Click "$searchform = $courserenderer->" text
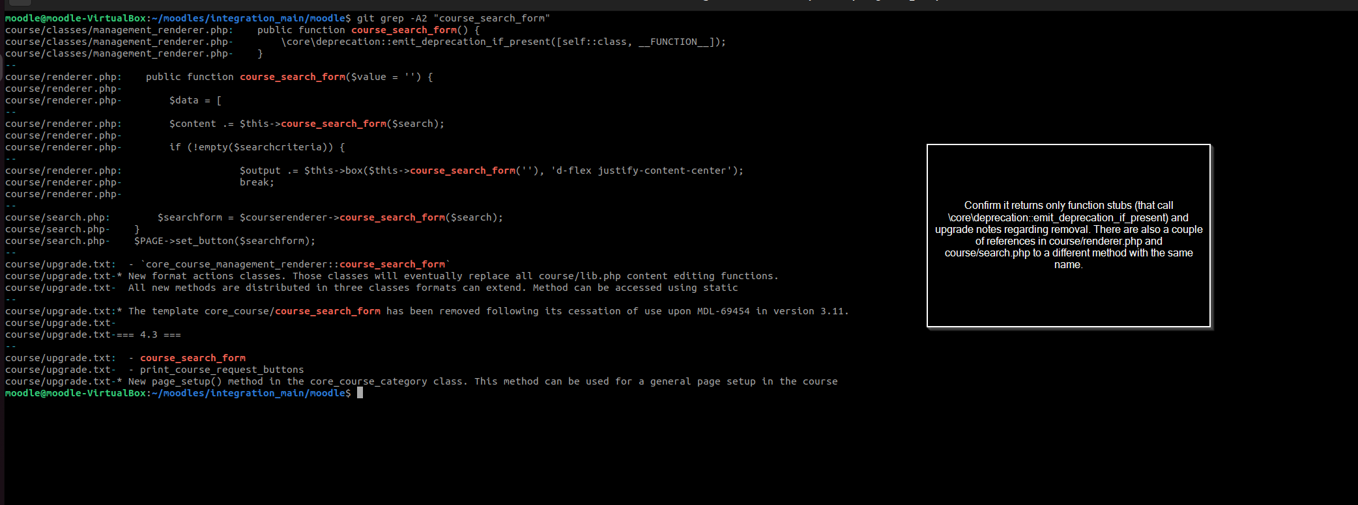 pos(248,217)
